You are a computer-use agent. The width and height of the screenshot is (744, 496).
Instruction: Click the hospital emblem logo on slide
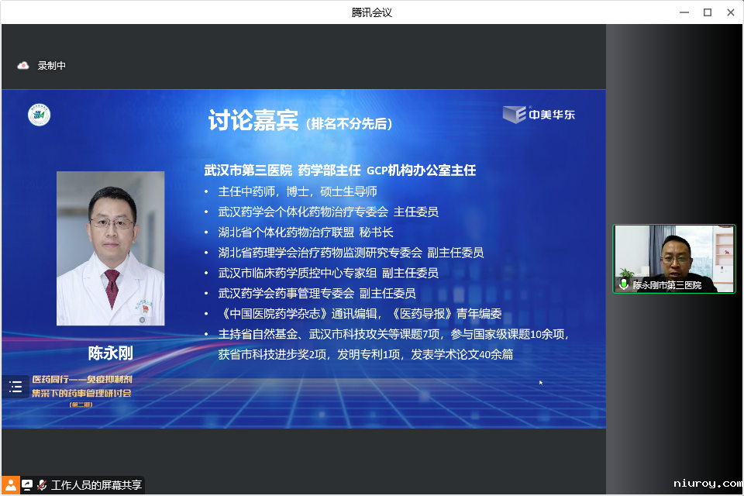pos(40,115)
